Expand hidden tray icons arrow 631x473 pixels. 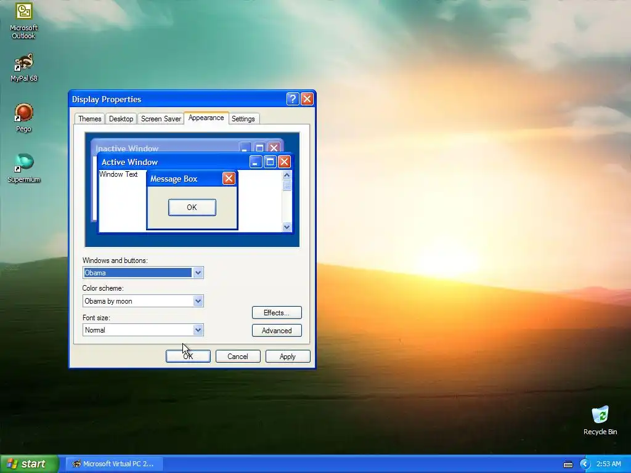[585, 464]
